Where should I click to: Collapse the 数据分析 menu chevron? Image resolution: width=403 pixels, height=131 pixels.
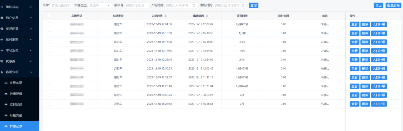(x=31, y=72)
